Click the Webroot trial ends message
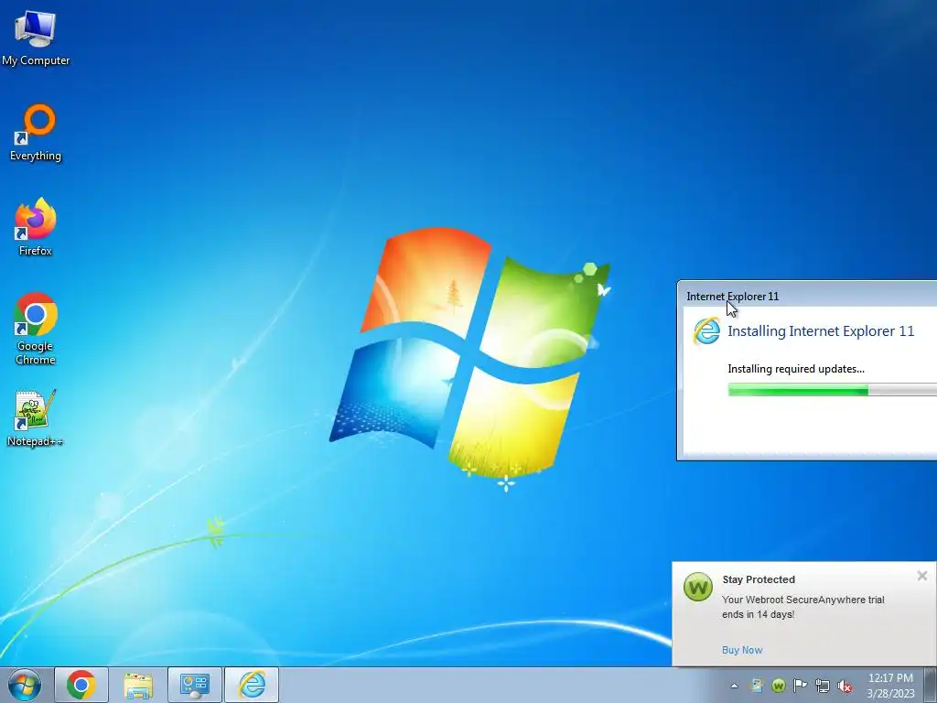This screenshot has width=937, height=703. [803, 607]
